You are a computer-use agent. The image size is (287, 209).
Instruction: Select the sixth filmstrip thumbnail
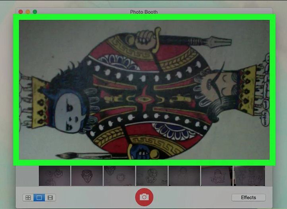(216, 176)
